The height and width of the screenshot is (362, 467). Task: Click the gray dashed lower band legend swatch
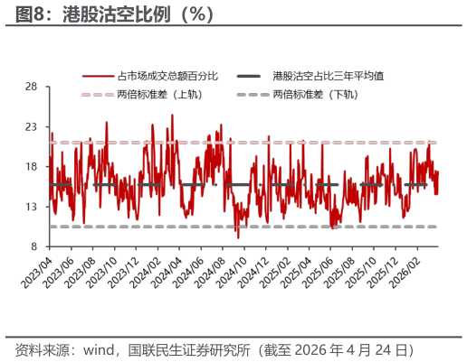tap(253, 95)
